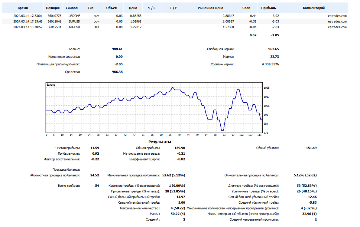Click the open price 1.08968

tap(136, 21)
